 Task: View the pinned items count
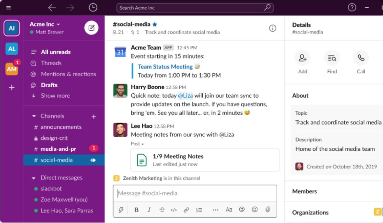coord(135,32)
